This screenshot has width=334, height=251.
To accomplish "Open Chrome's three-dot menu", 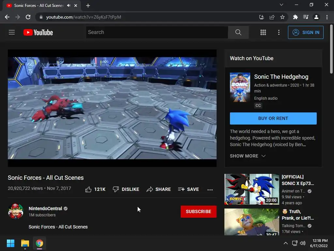I will (x=327, y=17).
